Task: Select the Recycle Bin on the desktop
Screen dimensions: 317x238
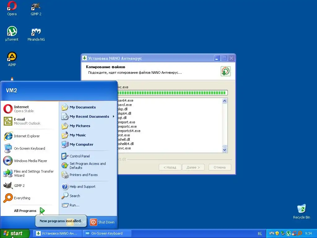Action: 302,211
